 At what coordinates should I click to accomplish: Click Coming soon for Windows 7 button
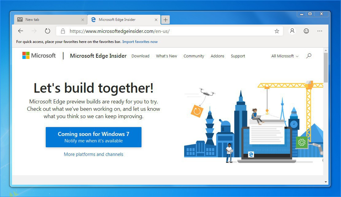94,137
